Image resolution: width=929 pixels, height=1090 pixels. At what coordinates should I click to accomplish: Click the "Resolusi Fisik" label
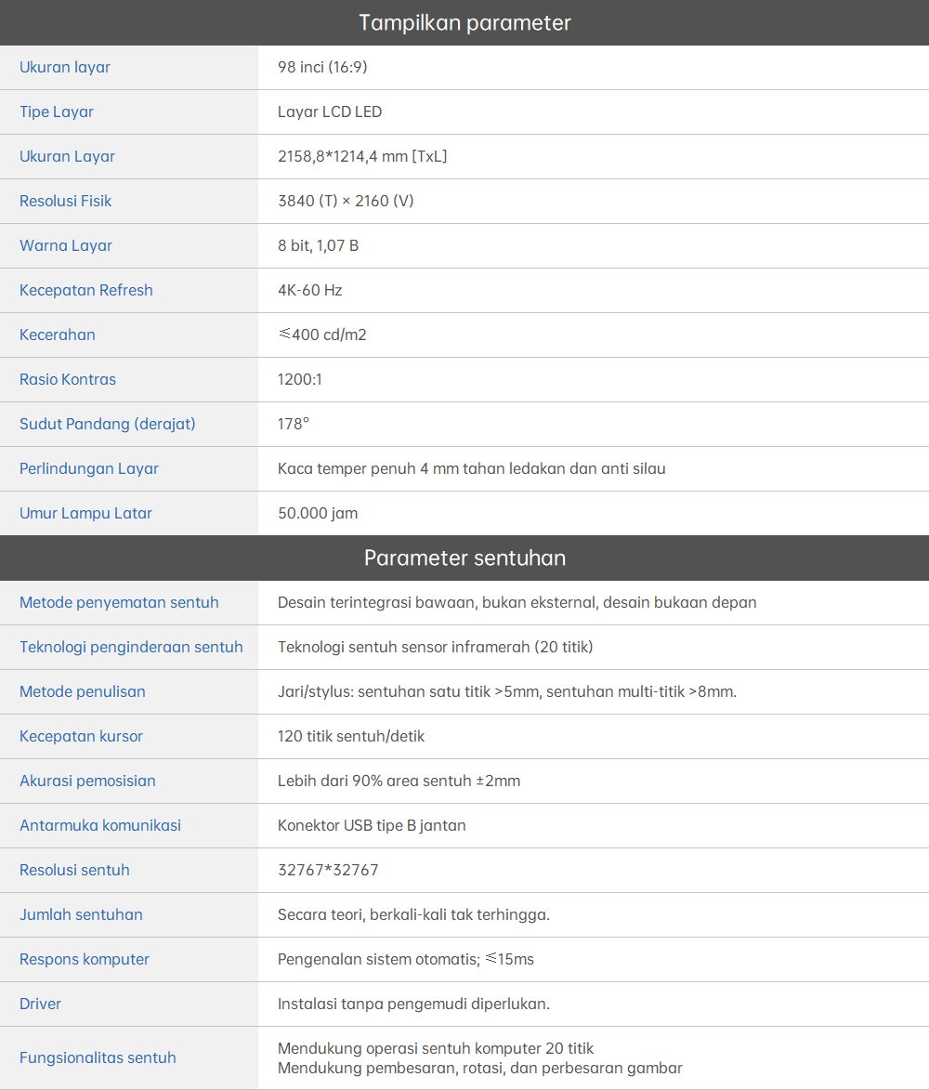click(66, 201)
